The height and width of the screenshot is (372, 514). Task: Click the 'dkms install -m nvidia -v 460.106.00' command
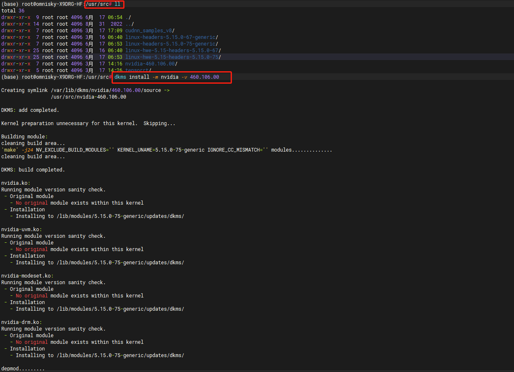click(167, 77)
